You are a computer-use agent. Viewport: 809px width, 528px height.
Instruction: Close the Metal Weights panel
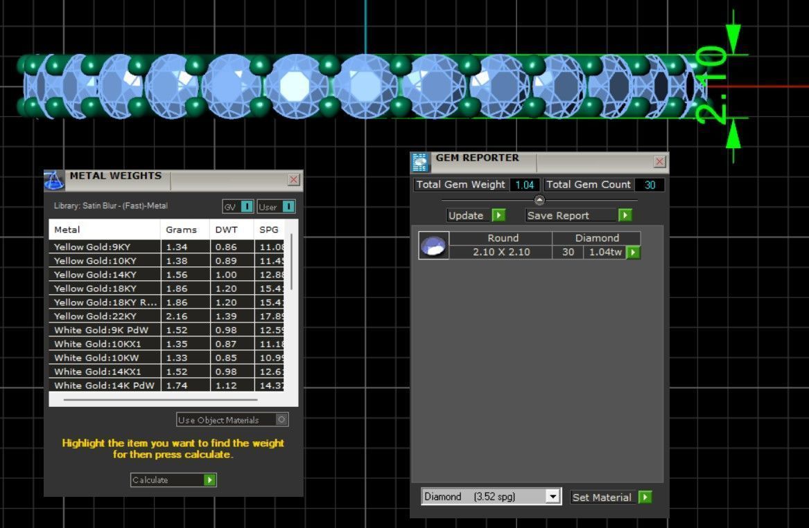click(293, 179)
